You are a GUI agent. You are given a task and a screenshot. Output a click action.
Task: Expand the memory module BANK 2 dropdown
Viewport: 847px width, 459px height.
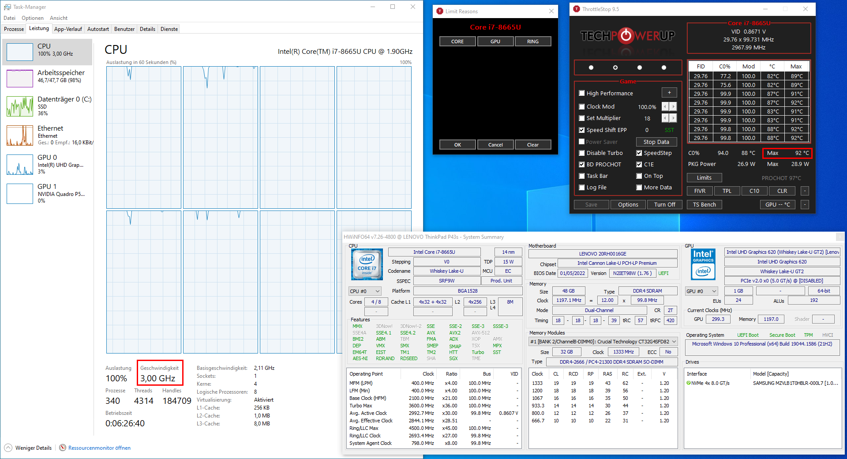(603, 341)
